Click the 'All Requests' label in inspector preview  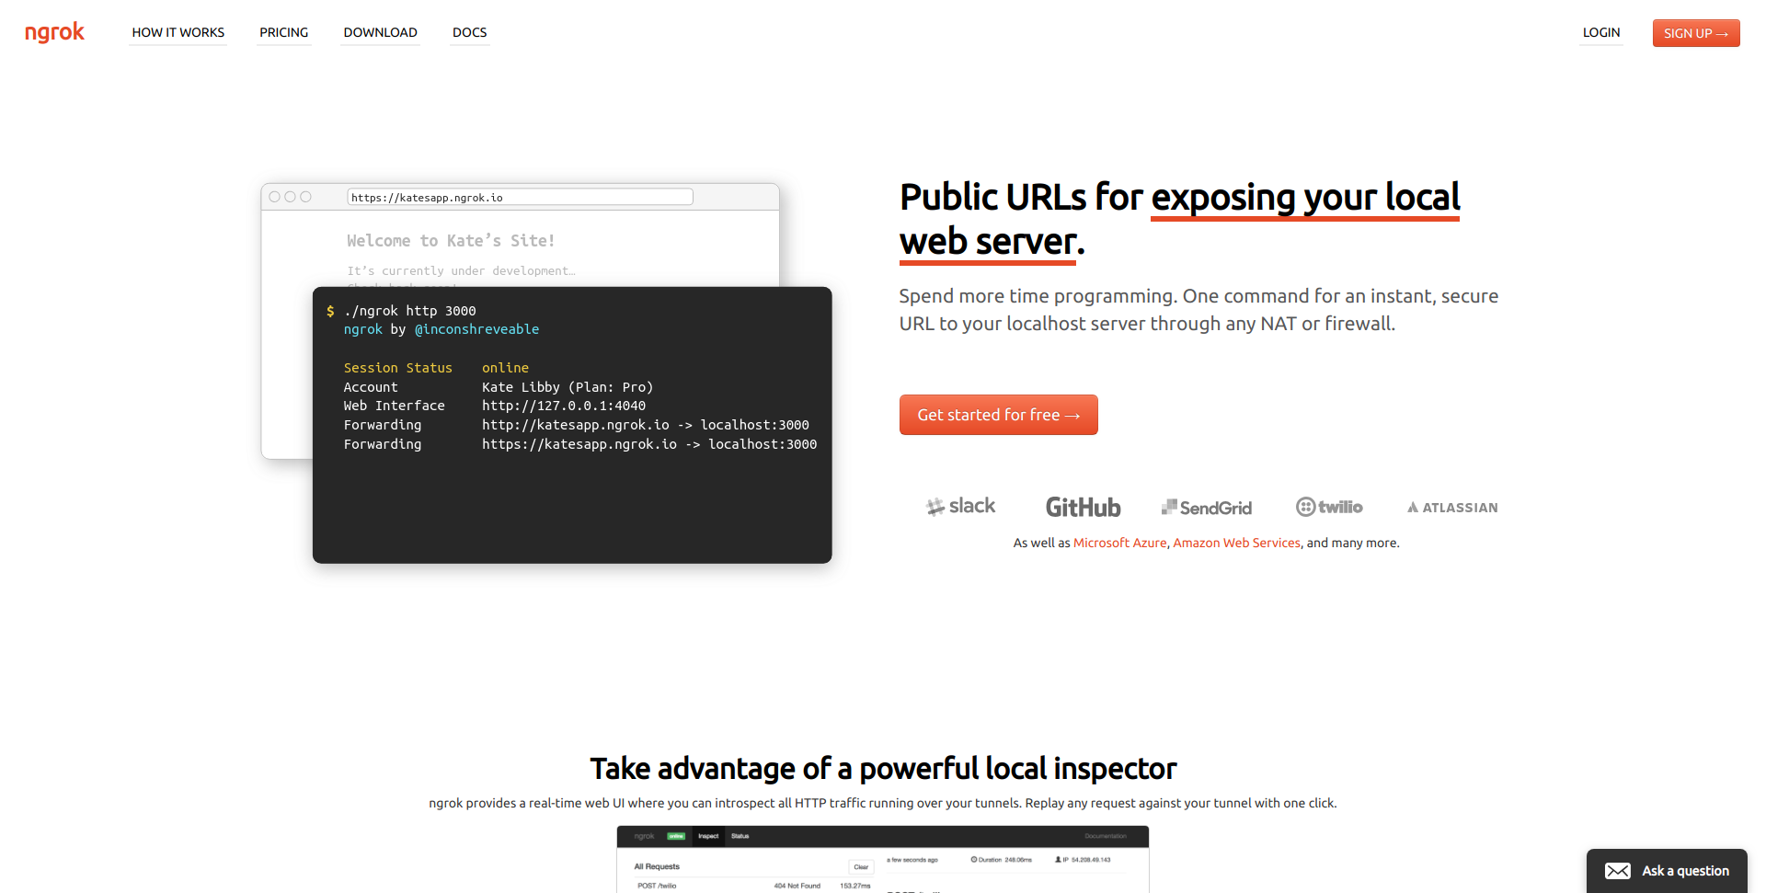coord(657,866)
